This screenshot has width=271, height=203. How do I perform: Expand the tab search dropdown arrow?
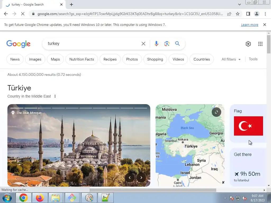point(239,4)
